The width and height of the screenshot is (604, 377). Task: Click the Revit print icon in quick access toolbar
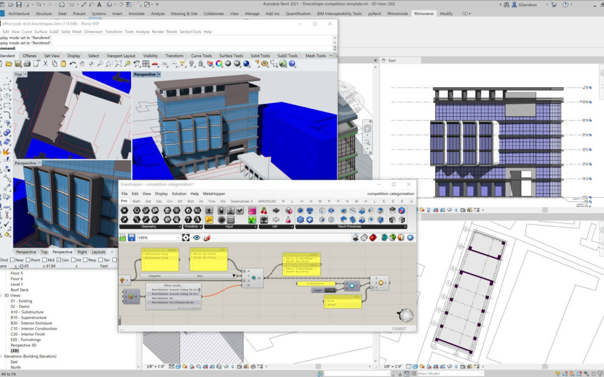[62, 4]
